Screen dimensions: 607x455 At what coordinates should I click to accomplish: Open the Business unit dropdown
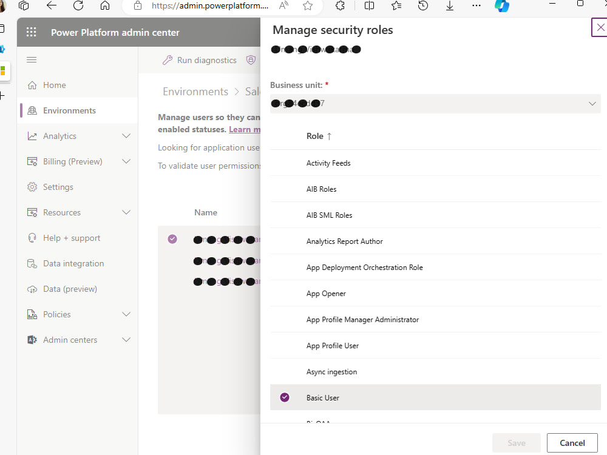pos(592,103)
